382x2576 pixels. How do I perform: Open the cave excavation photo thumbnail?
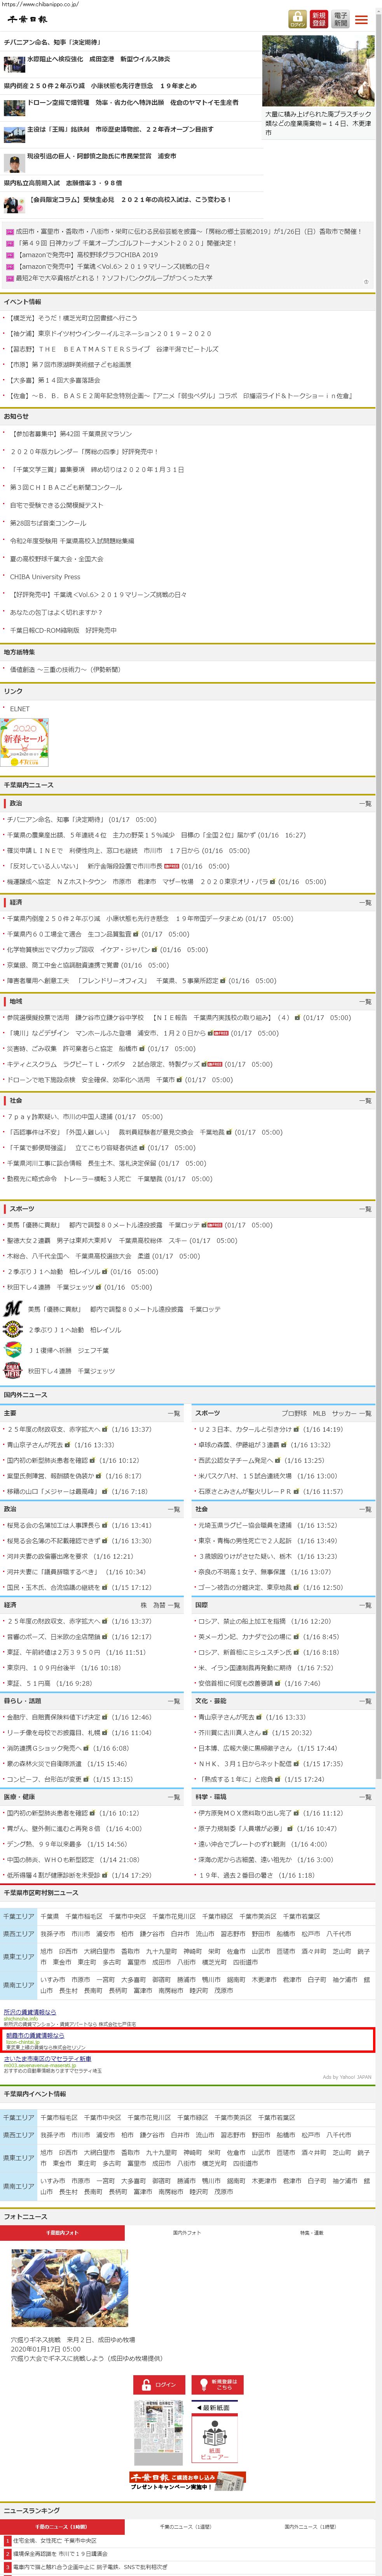click(x=70, y=2289)
